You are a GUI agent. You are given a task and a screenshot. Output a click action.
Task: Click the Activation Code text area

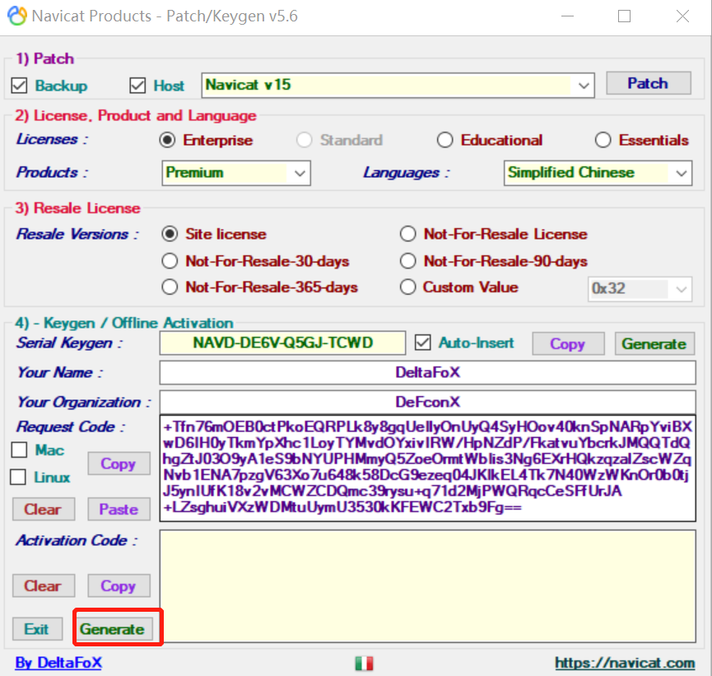[x=427, y=586]
